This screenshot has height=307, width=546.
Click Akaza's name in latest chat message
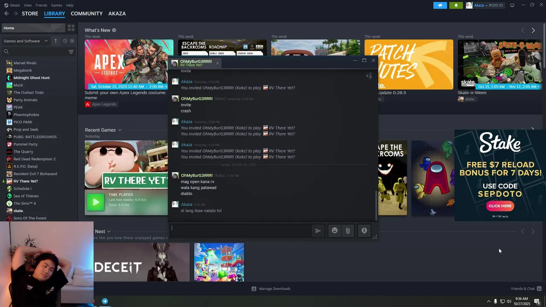pyautogui.click(x=186, y=204)
